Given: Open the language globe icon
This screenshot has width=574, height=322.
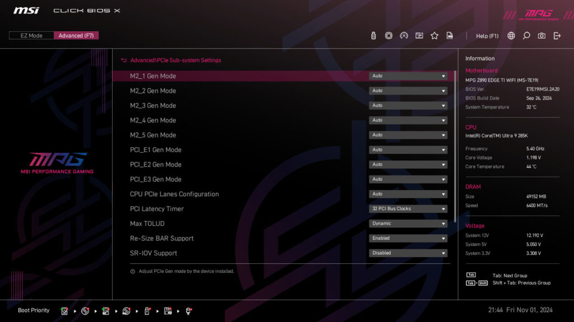Looking at the screenshot, I should (x=512, y=35).
